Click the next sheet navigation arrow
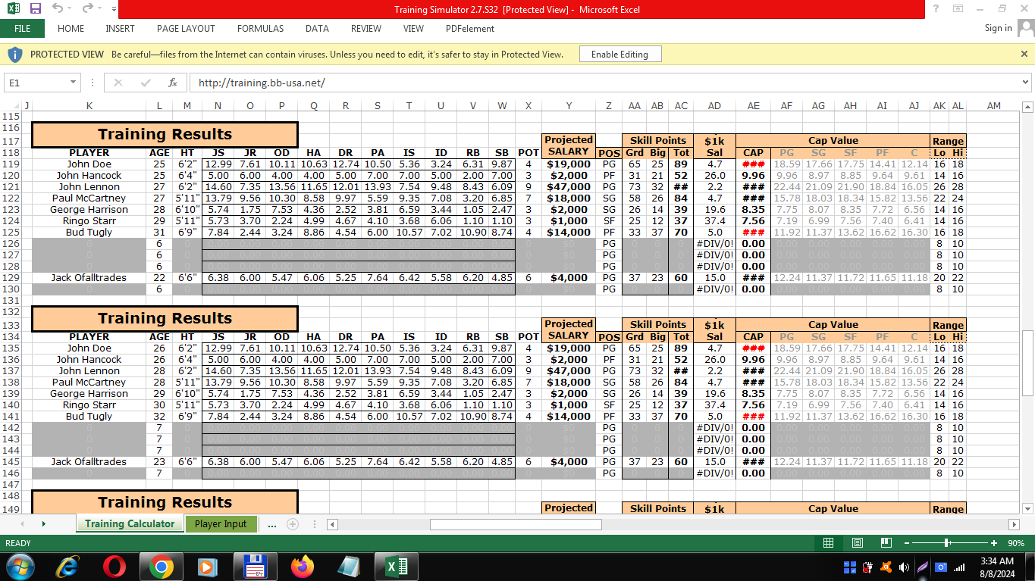1035x581 pixels. pyautogui.click(x=43, y=523)
